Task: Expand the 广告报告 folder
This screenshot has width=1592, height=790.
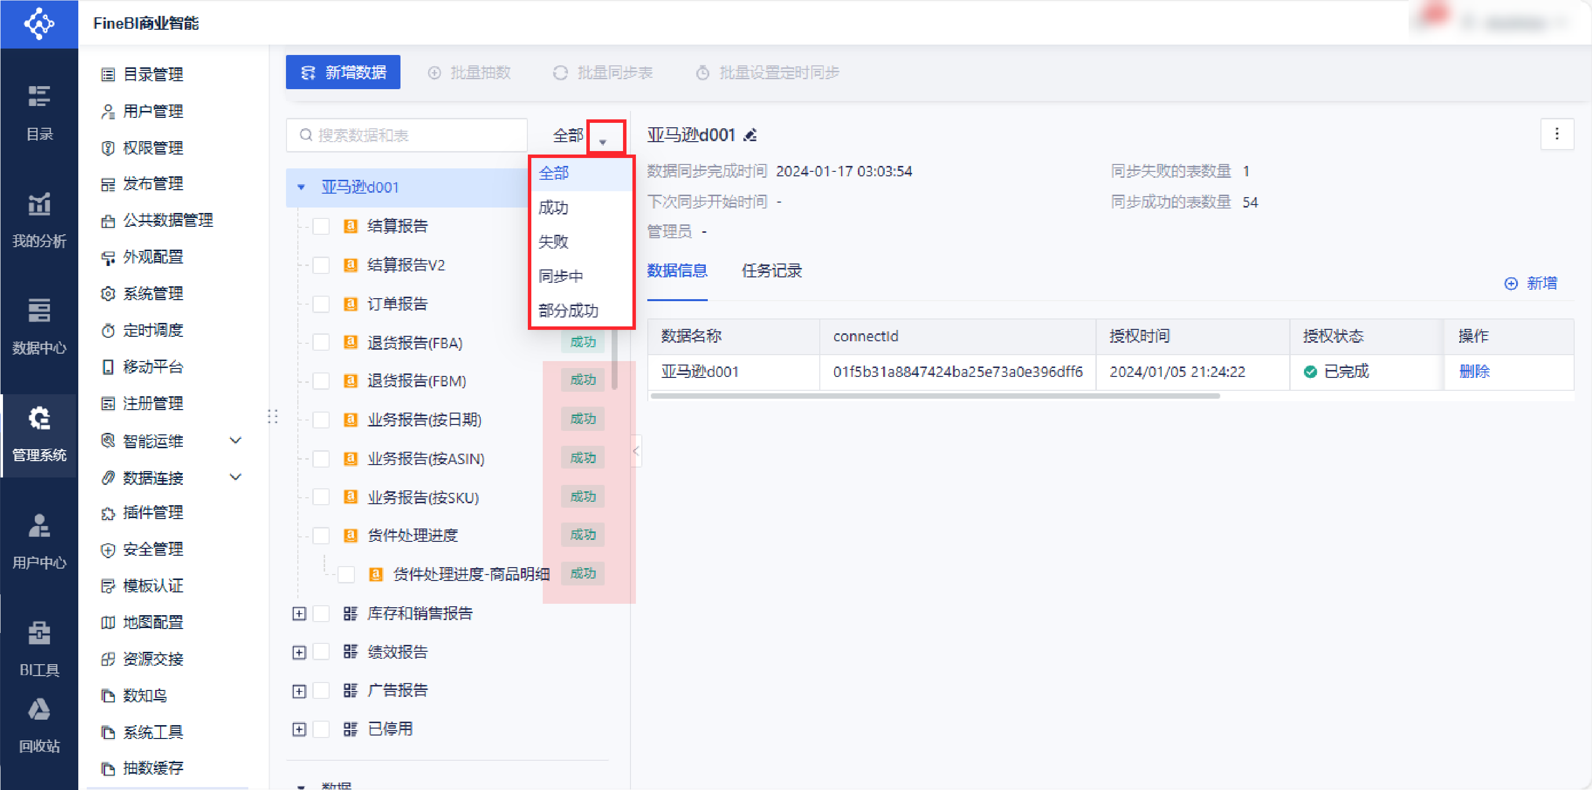Action: [x=299, y=690]
